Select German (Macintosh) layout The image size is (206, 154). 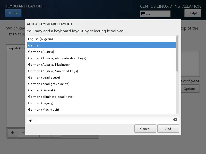click(101, 110)
